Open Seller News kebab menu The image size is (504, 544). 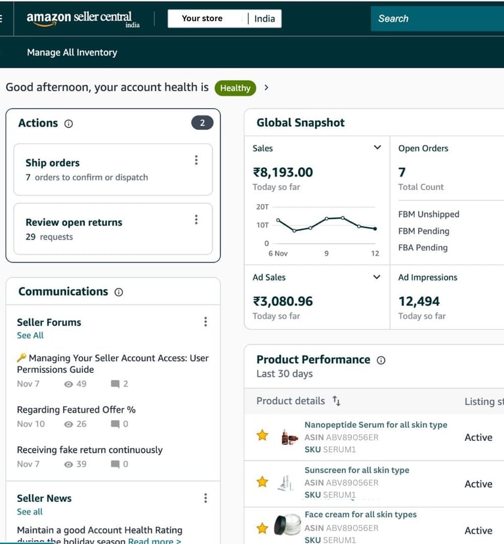coord(205,498)
